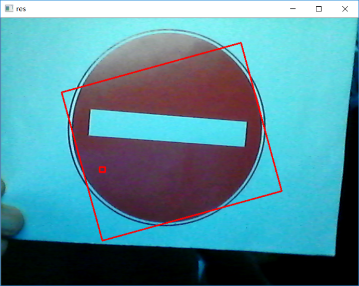The width and height of the screenshot is (359, 286).
Task: Click the res window app icon
Action: coord(9,9)
